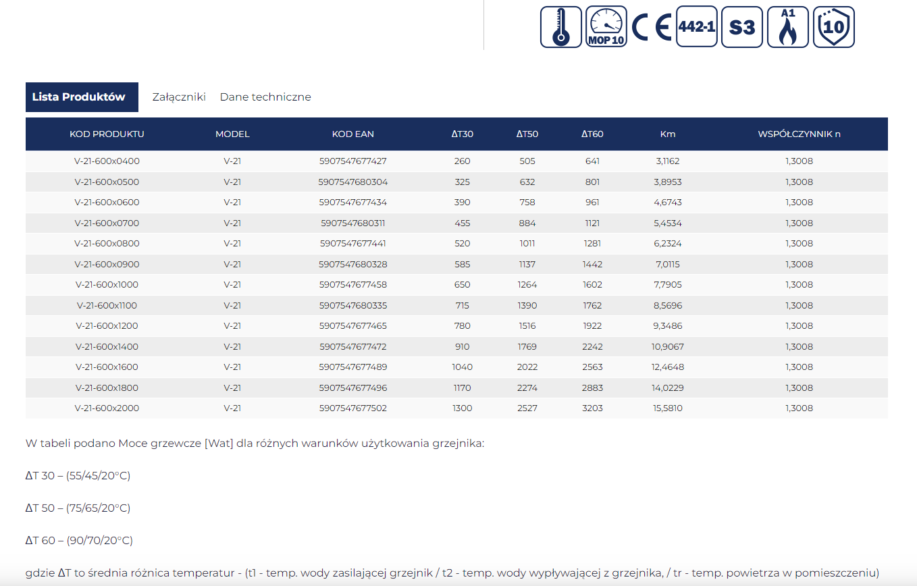Click the WSPÓŁCZYNNIK n column header
Image resolution: width=917 pixels, height=586 pixels.
[799, 134]
